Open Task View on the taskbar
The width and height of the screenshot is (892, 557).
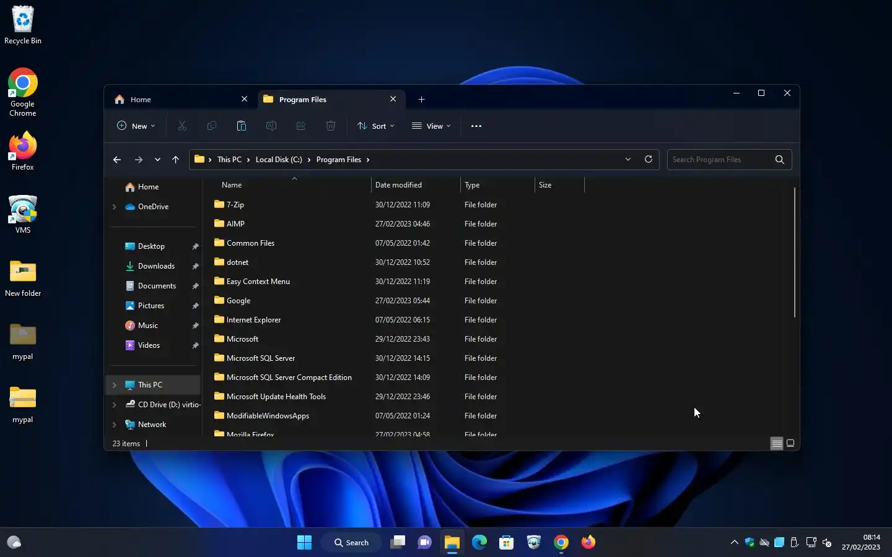398,543
